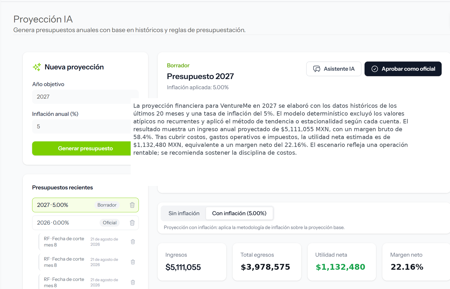
Task: Click the checkmark icon in Aprobar como oficial
Action: point(375,69)
